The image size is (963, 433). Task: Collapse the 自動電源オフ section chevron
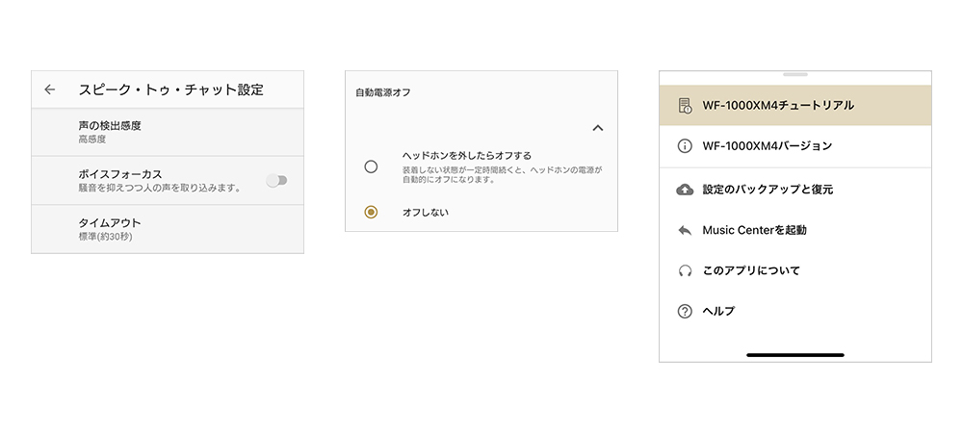point(598,127)
